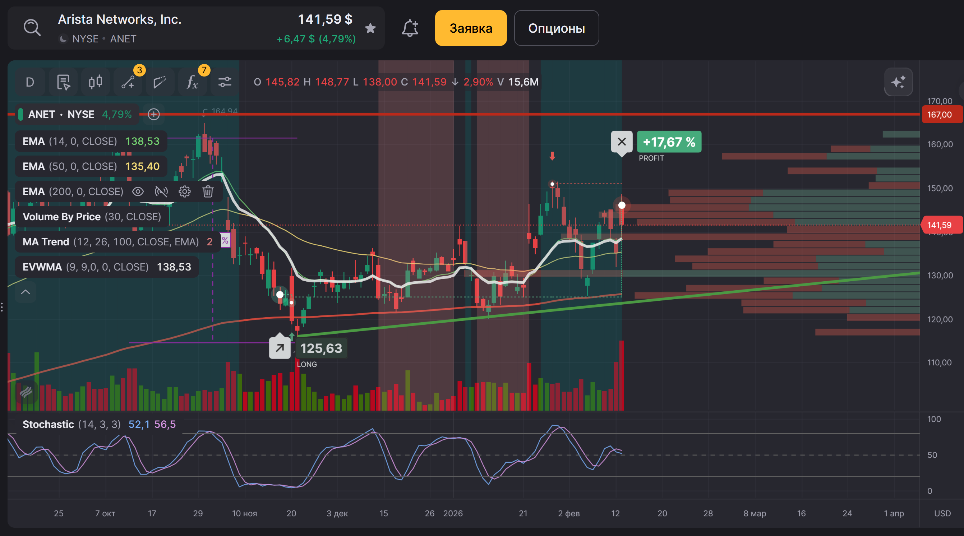Collapse the indicators legend chevron
Screen dimensions: 964x536
pos(26,292)
